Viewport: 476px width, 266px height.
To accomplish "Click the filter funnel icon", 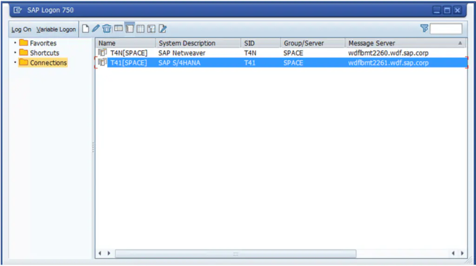I will (x=424, y=28).
